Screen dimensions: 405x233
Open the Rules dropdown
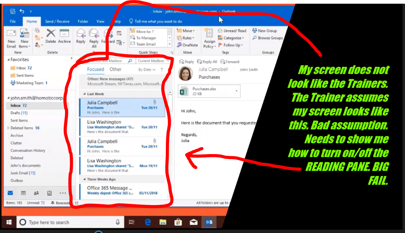tap(186, 38)
